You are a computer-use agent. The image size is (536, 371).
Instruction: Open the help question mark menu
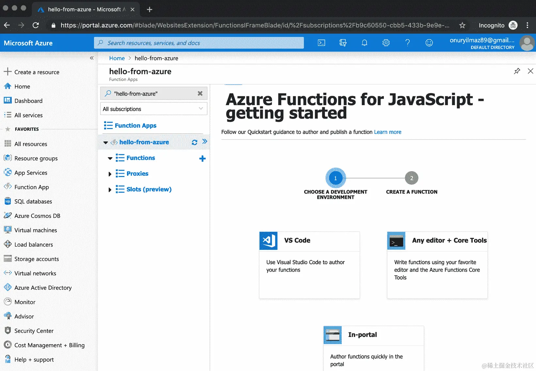click(407, 43)
